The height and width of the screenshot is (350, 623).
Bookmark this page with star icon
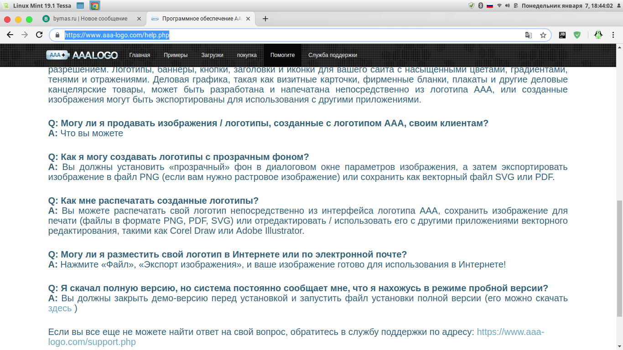[543, 35]
